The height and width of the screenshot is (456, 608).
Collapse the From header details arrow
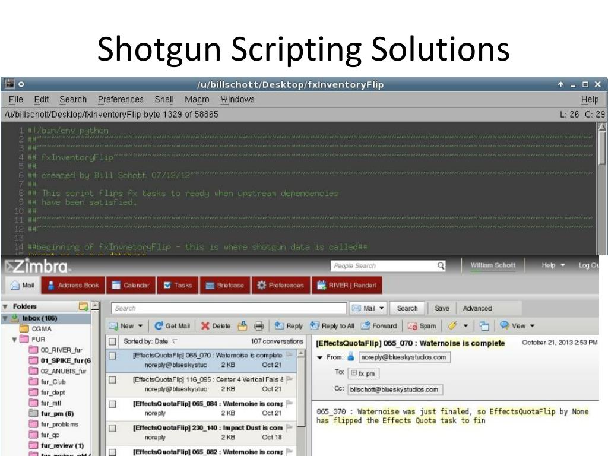click(320, 357)
